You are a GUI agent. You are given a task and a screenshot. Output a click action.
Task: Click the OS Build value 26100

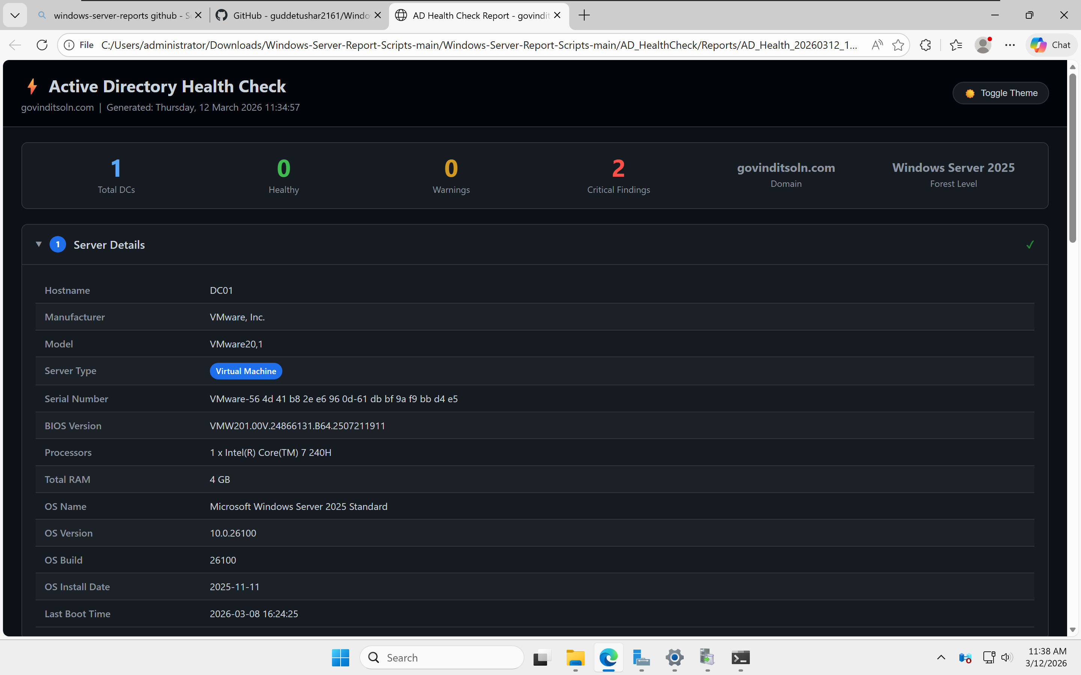pyautogui.click(x=223, y=560)
